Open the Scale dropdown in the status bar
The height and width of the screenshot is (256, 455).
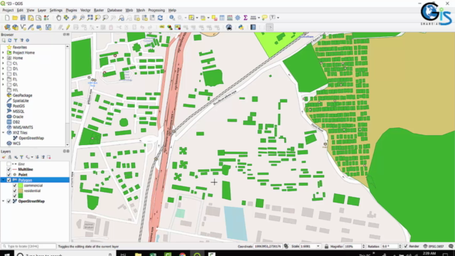[318, 247]
